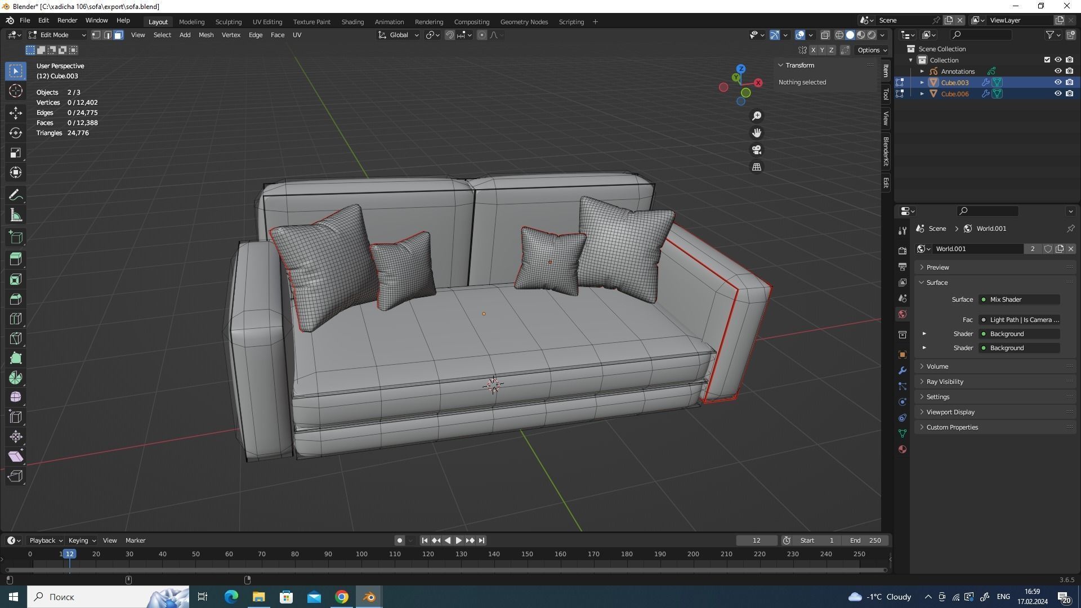Select the Spin tool

16,378
